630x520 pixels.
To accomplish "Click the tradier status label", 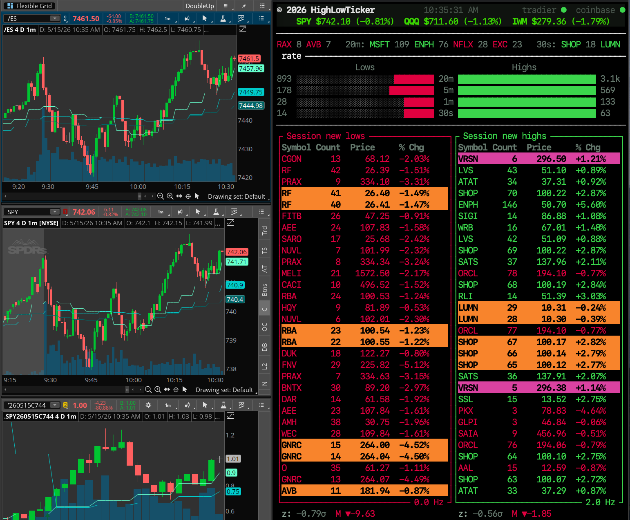I will [x=539, y=10].
